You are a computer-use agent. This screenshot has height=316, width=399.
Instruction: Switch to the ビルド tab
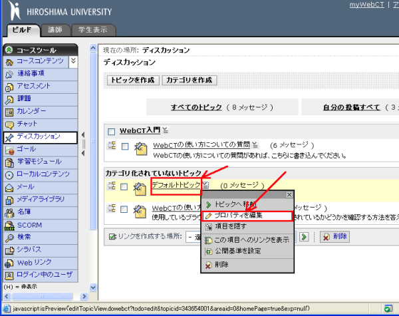(23, 30)
